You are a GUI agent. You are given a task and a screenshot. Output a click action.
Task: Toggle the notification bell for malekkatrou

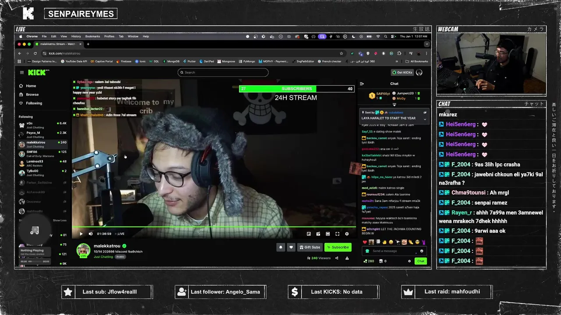point(281,247)
